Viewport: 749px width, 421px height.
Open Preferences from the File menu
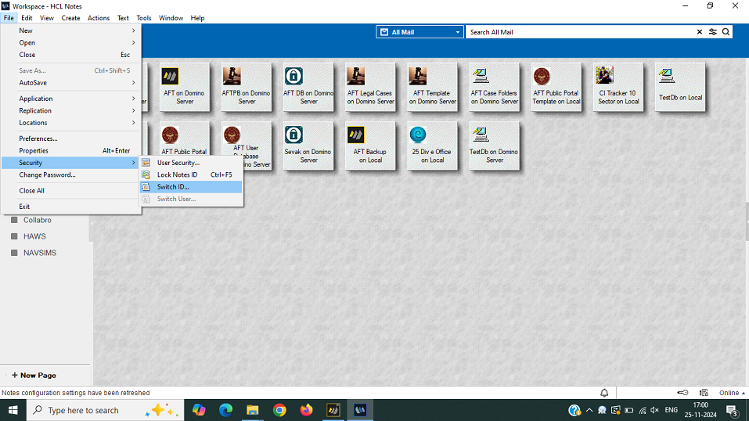click(x=71, y=139)
